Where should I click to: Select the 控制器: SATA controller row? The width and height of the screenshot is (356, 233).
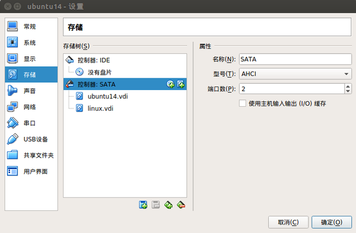tap(125, 84)
